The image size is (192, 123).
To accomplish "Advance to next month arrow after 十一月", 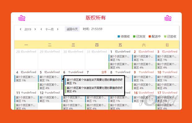I will click(x=58, y=30).
